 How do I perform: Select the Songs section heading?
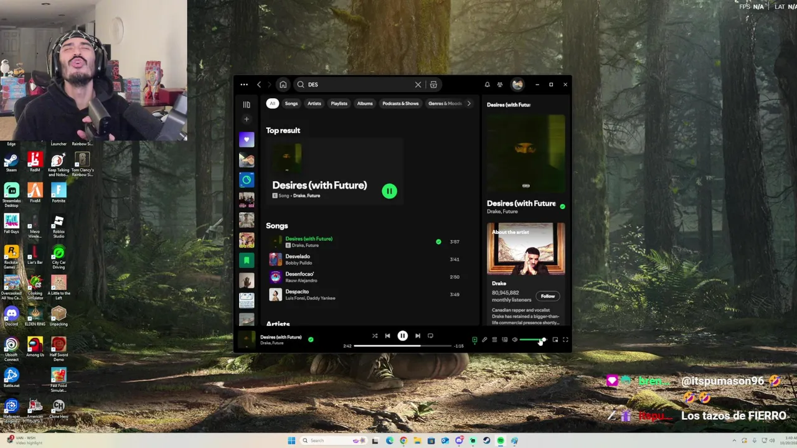(277, 226)
